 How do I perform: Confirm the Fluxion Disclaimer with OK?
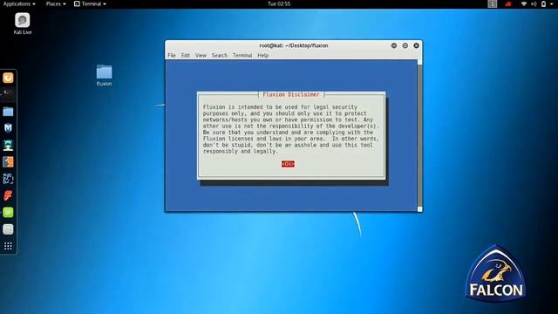288,164
